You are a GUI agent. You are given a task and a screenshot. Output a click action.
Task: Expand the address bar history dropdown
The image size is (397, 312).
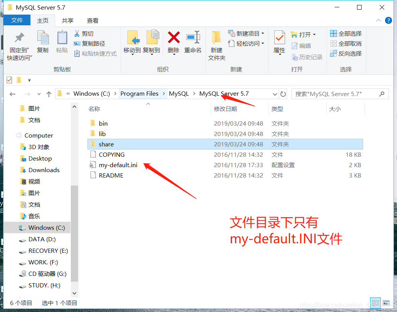275,94
